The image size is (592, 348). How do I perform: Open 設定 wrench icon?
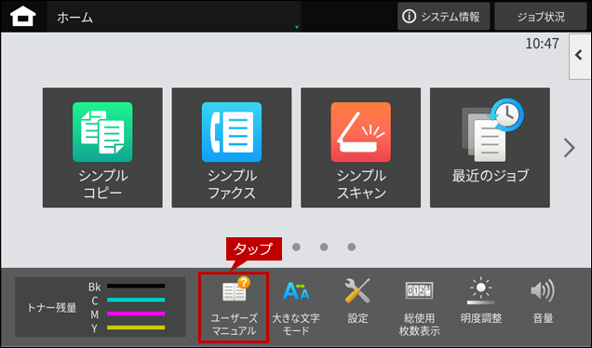point(357,301)
